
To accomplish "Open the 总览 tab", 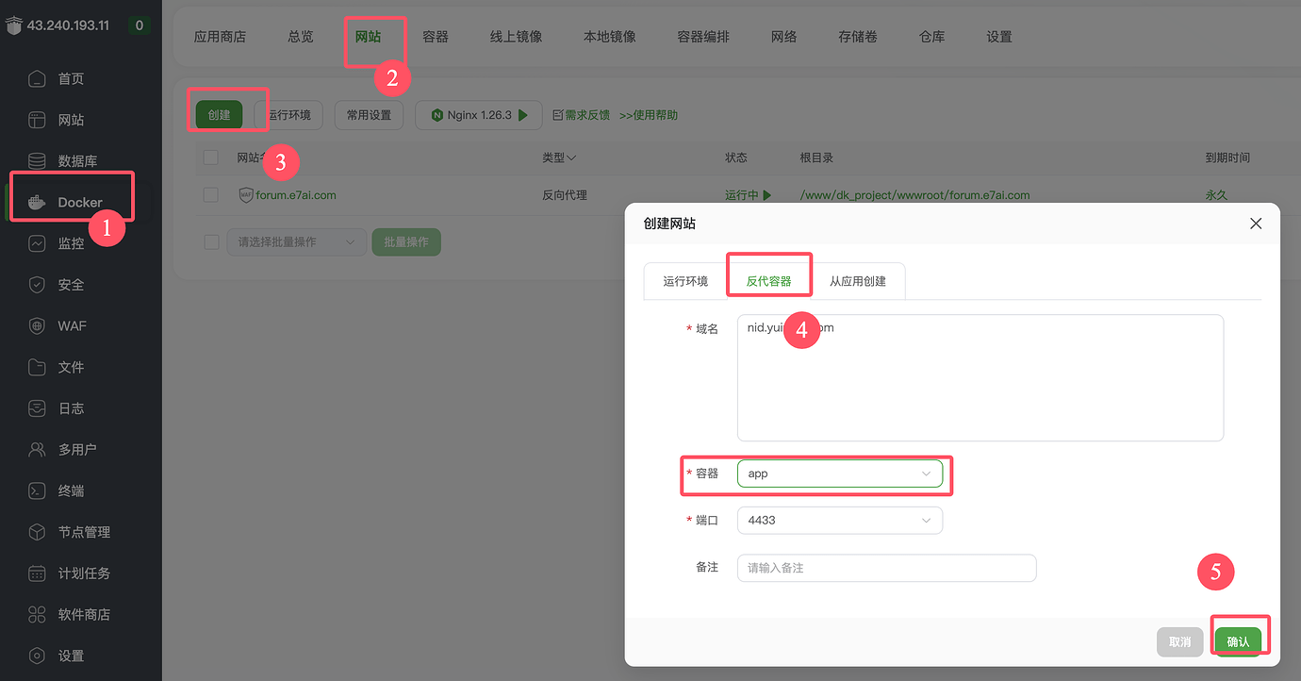I will coord(301,37).
